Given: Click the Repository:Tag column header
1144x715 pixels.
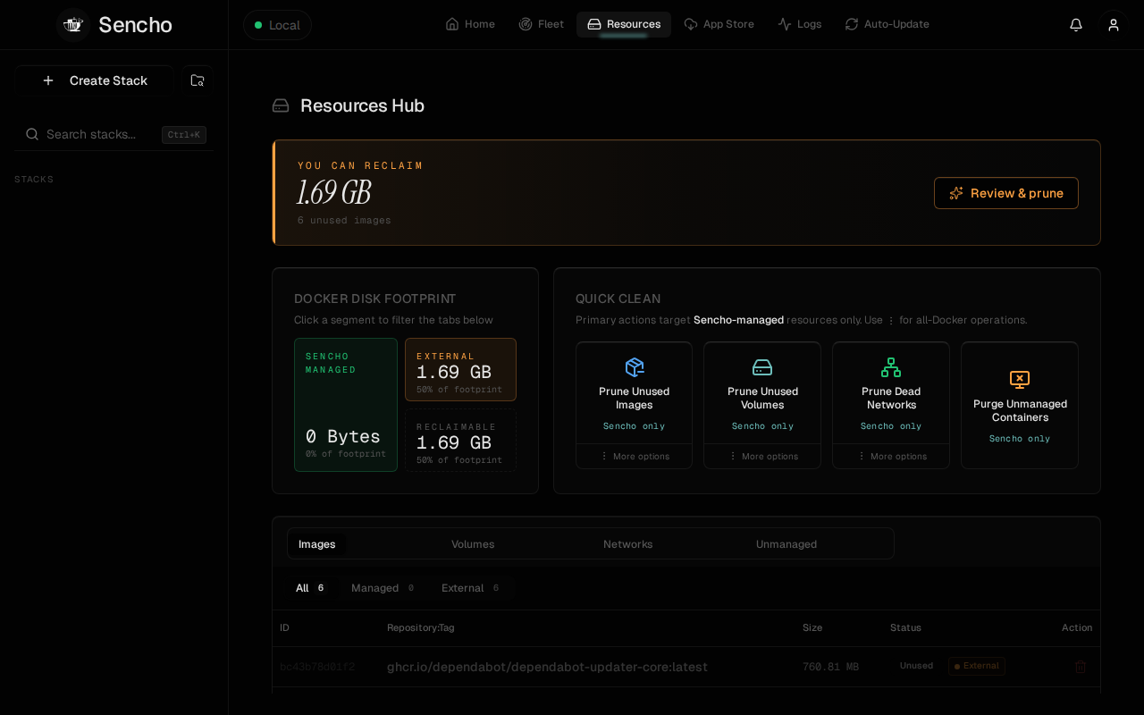Looking at the screenshot, I should (x=421, y=627).
